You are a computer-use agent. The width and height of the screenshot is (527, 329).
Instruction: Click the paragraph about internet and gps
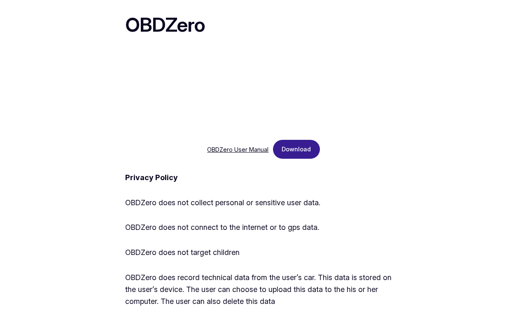point(222,227)
